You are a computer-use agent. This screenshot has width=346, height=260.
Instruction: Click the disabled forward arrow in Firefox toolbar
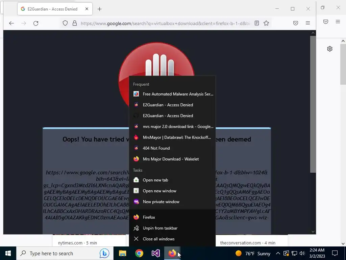tap(24, 23)
